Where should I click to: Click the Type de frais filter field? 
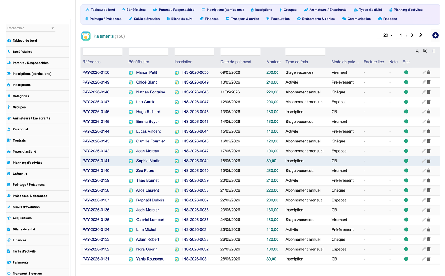click(305, 51)
